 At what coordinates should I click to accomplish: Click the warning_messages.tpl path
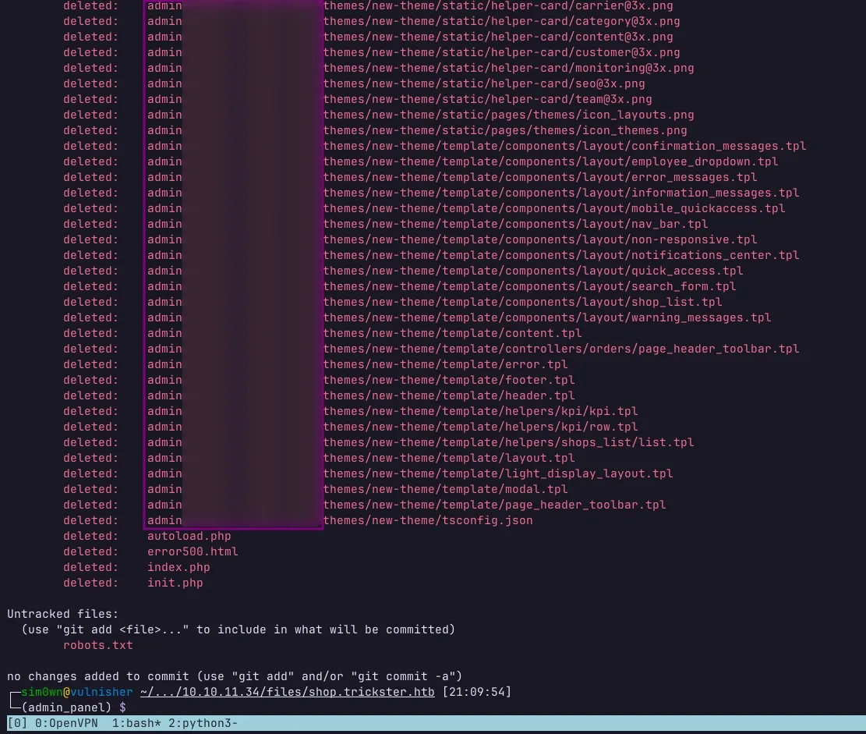546,317
